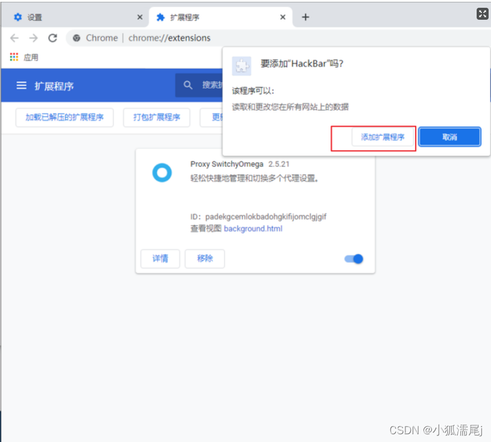Click the extensions search field

[x=199, y=85]
